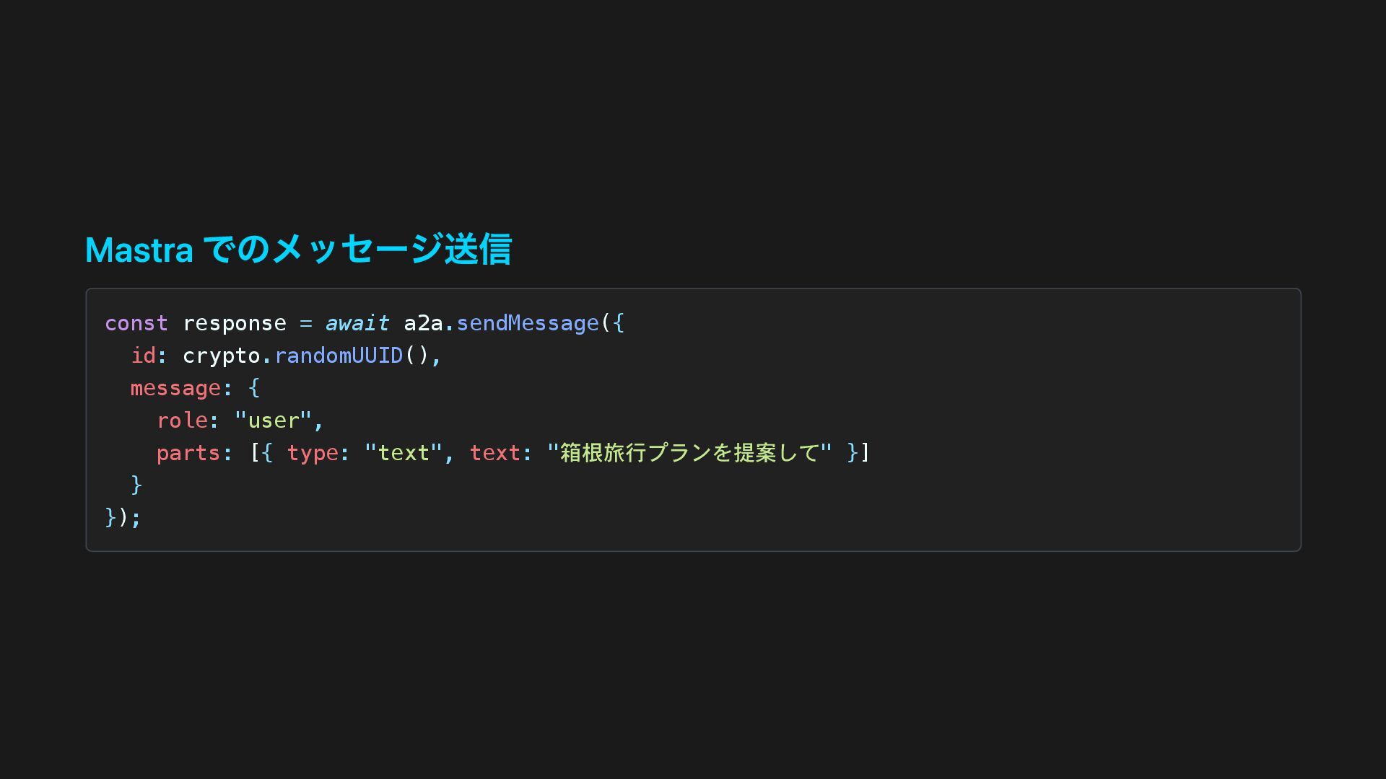Click the type property key
The height and width of the screenshot is (779, 1386).
tap(312, 453)
